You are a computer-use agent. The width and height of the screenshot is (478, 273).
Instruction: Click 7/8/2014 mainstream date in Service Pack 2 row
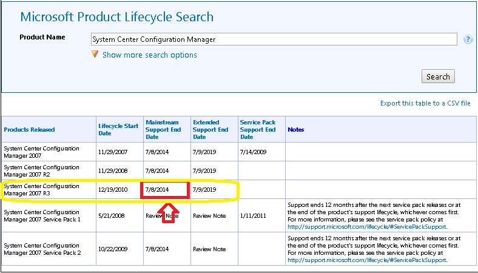157,249
